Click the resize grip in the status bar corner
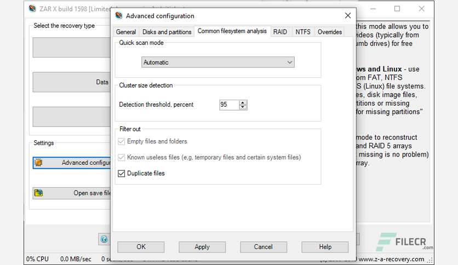 (431, 260)
